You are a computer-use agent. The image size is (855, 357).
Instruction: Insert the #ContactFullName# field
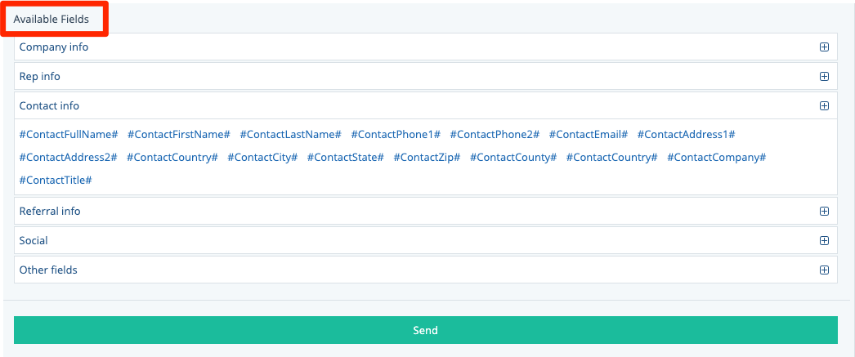(69, 134)
